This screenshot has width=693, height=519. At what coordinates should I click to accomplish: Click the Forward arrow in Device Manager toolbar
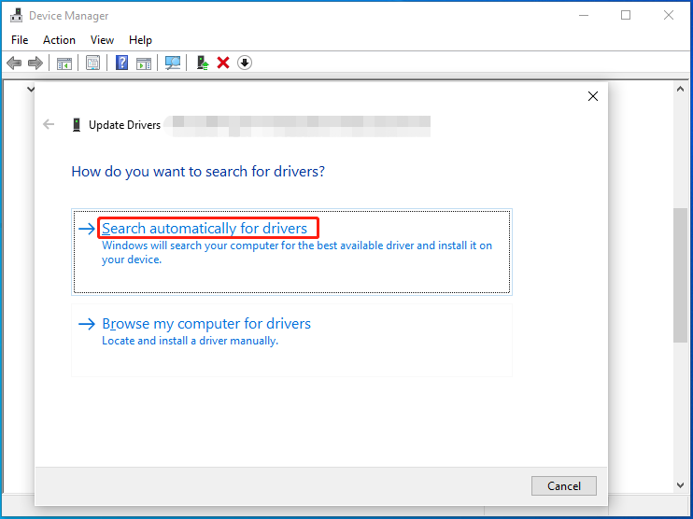[35, 63]
